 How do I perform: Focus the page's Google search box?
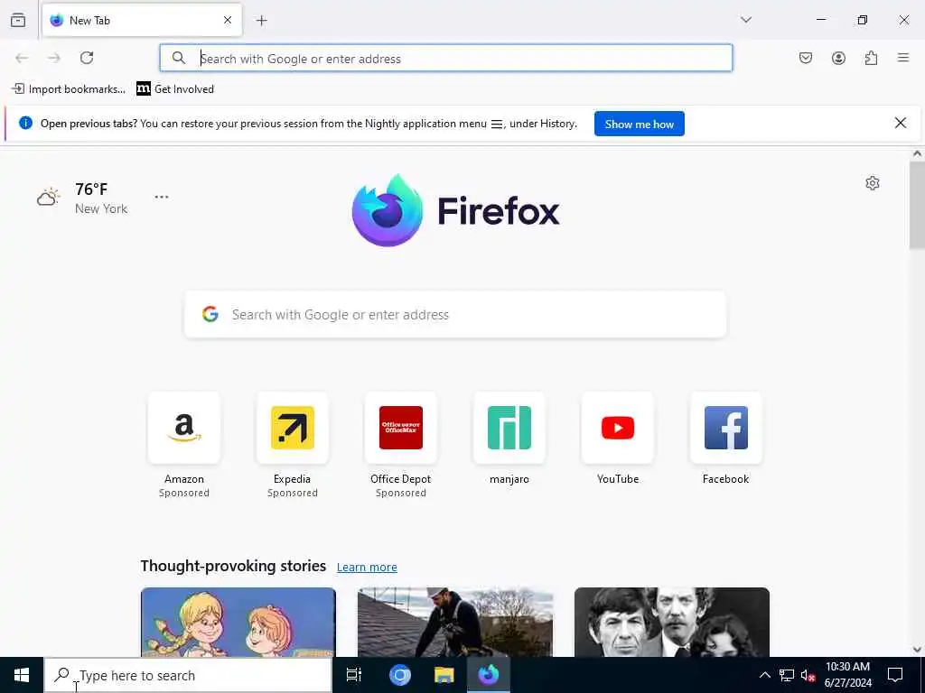tap(455, 314)
